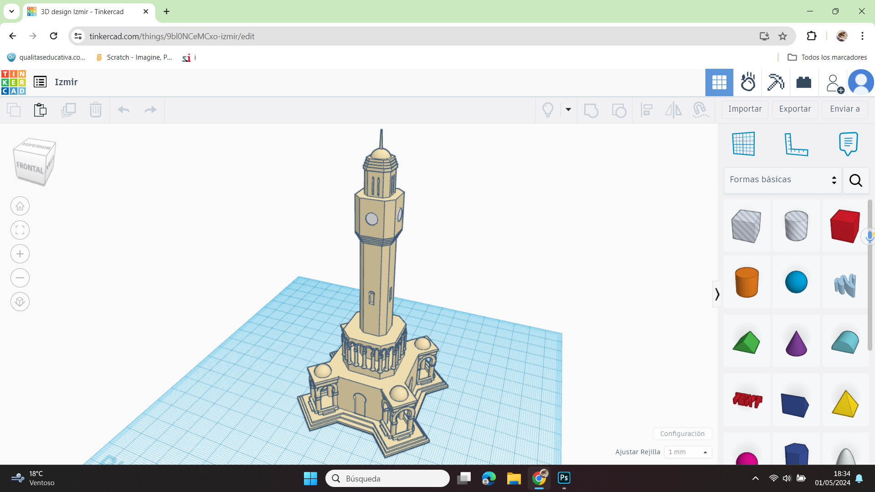The width and height of the screenshot is (875, 492).
Task: Click the Exportar button
Action: (795, 109)
